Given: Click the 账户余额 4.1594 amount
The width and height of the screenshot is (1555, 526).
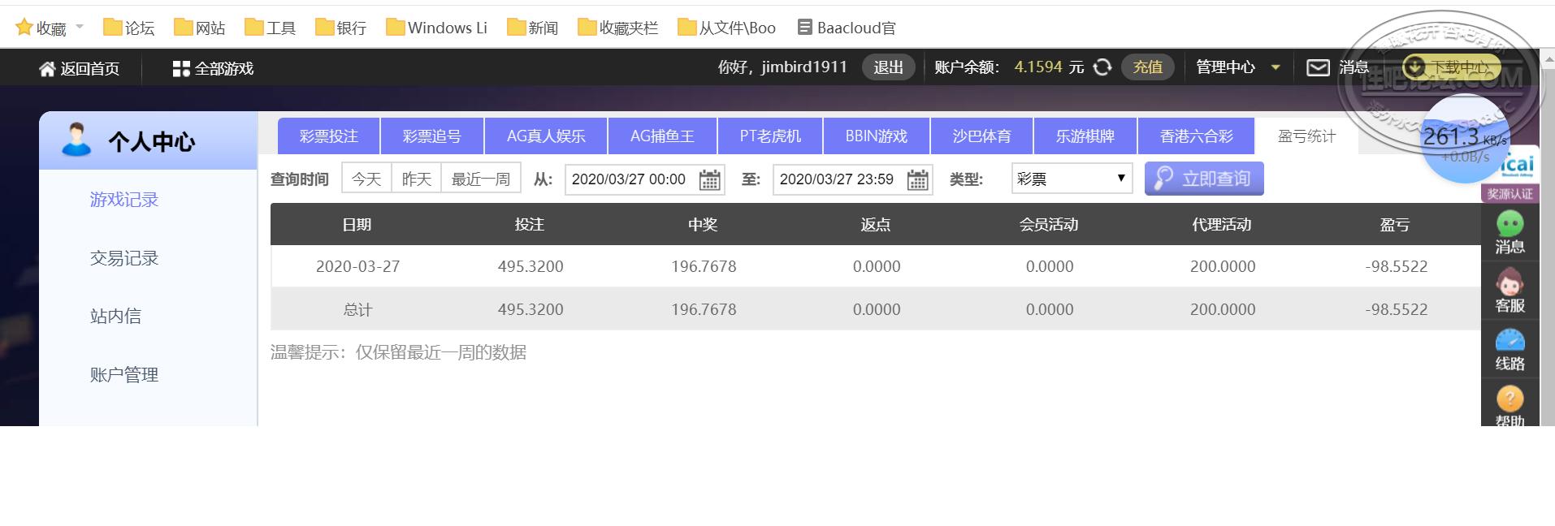Looking at the screenshot, I should click(1037, 67).
